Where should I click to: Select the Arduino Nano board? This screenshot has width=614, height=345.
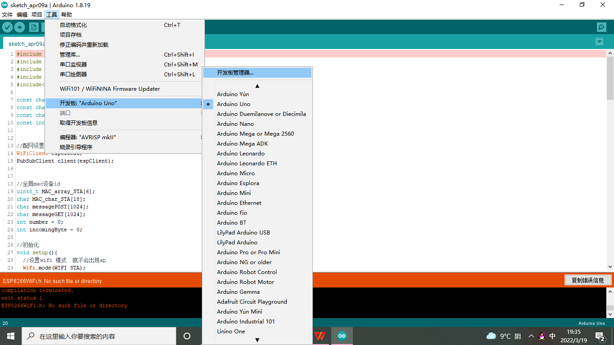tap(257, 124)
